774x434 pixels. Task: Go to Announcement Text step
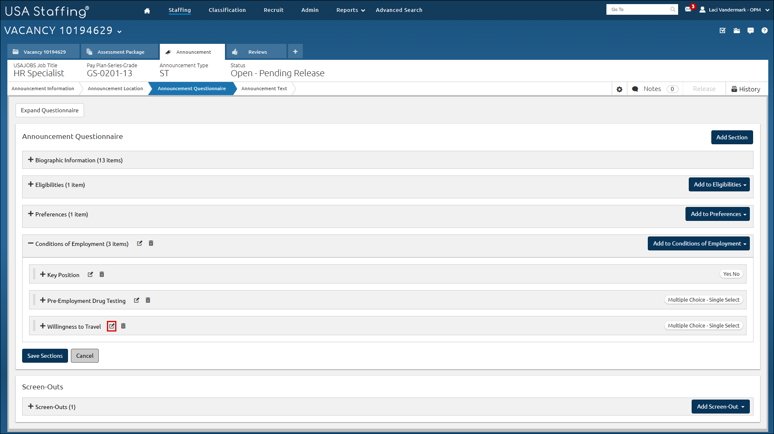(264, 89)
